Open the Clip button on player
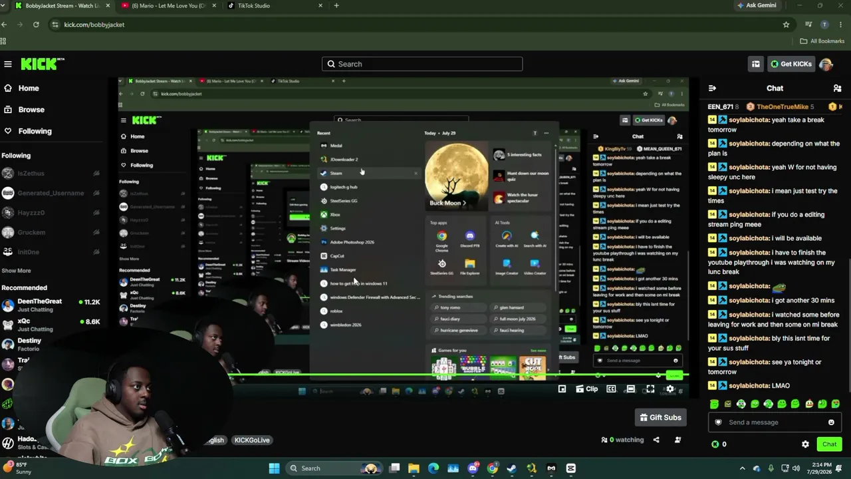The image size is (851, 479). pyautogui.click(x=586, y=389)
